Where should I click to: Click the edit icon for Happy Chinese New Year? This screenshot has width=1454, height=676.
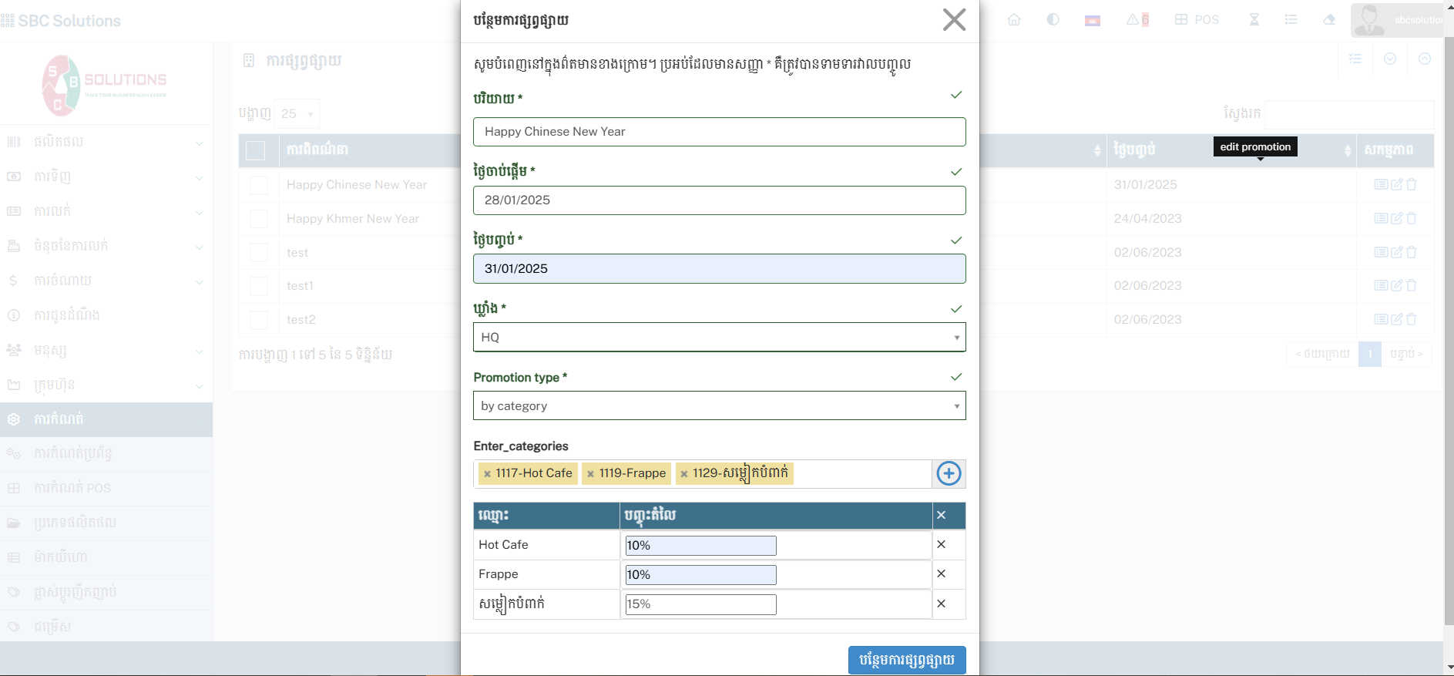[1396, 185]
